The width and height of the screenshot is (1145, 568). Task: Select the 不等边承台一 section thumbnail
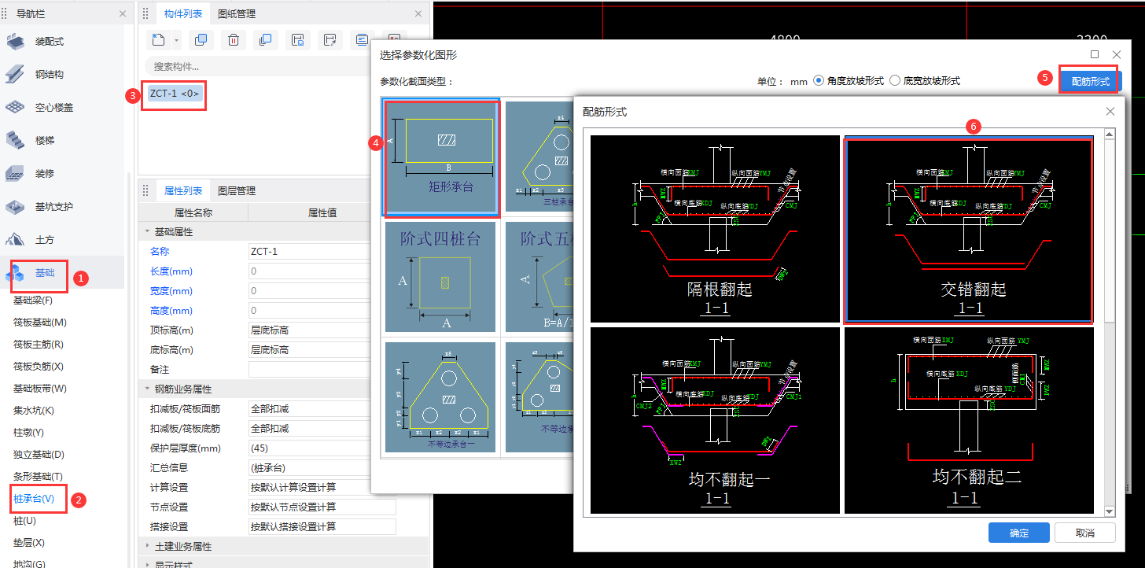point(440,396)
